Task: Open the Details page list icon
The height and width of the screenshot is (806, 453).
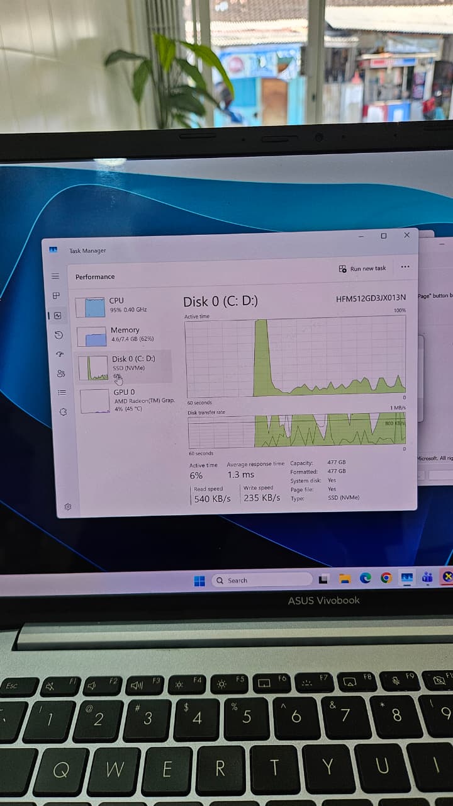Action: click(62, 392)
